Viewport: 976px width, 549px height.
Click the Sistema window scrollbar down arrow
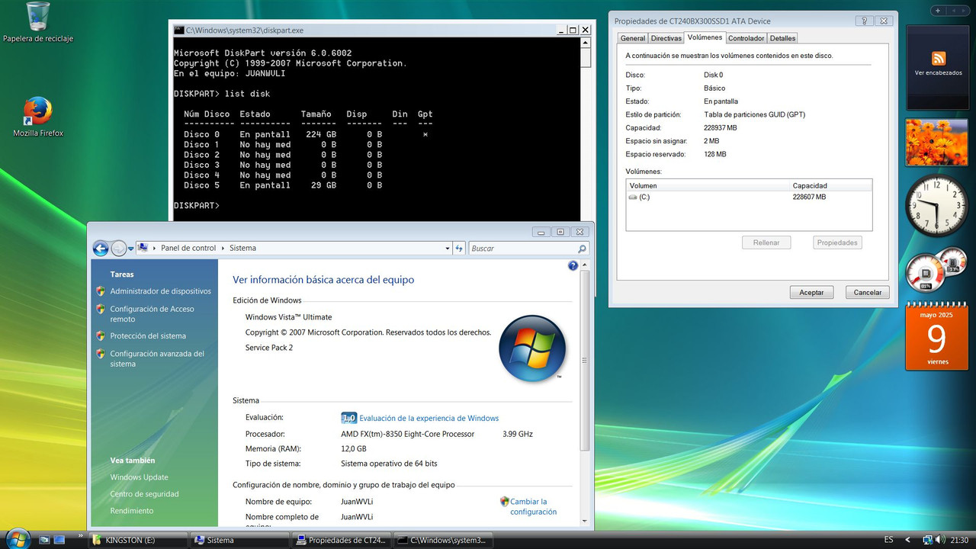pyautogui.click(x=585, y=521)
